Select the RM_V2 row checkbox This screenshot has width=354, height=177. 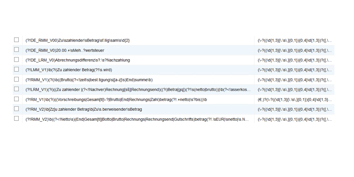coord(16,109)
